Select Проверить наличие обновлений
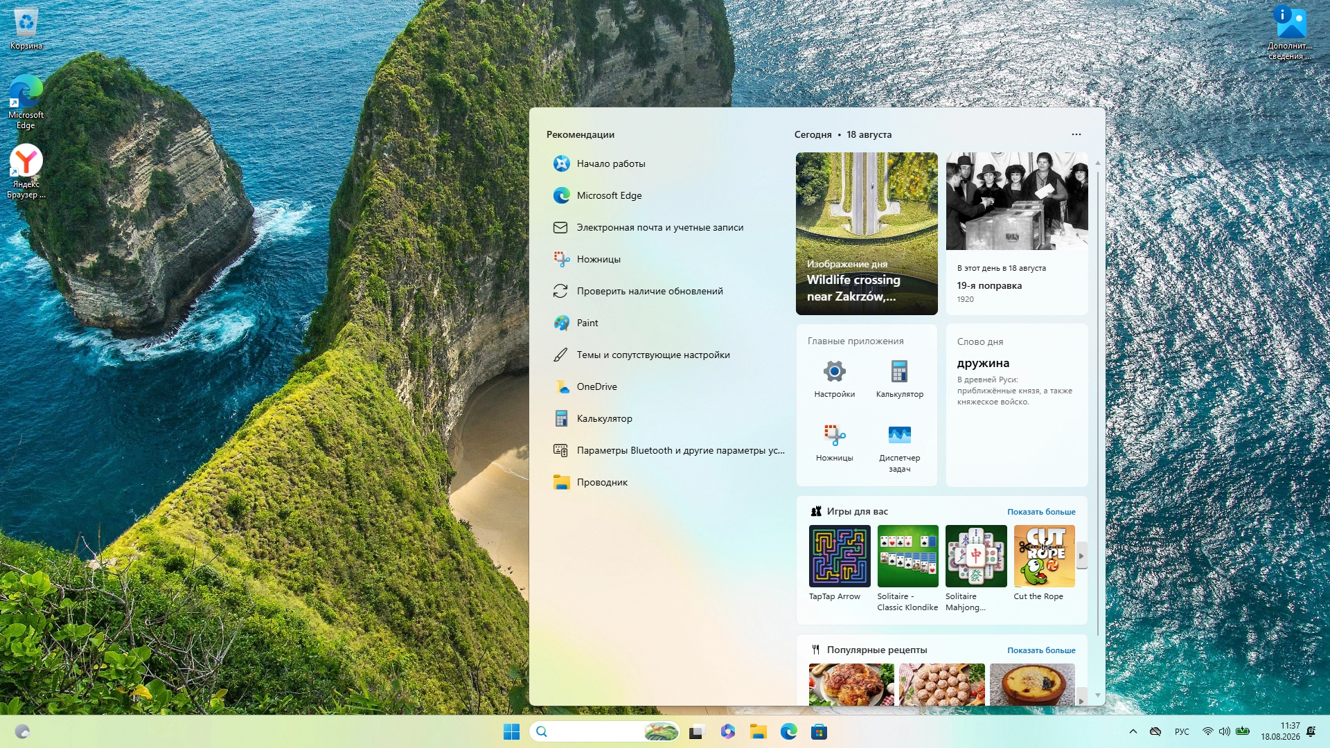1330x748 pixels. 665,291
